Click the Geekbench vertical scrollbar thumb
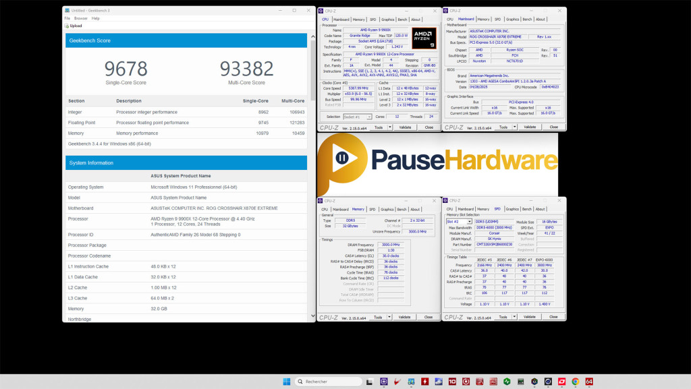Viewport: 691px width, 389px height. 313,70
